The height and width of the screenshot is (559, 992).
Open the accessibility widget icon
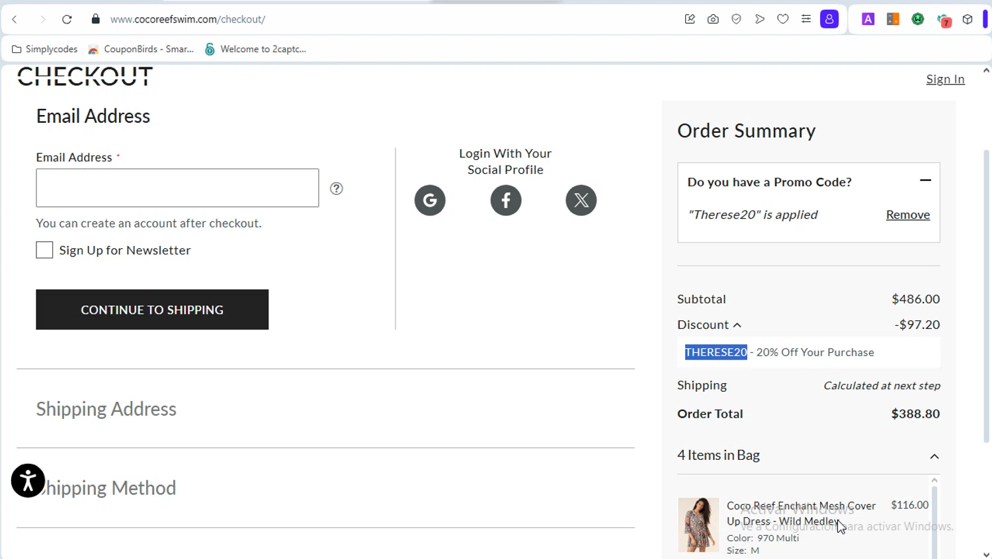pos(28,480)
